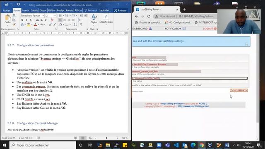Decrease the font size with smaller A
Screen dimensions: 265x149
pos(54,25)
